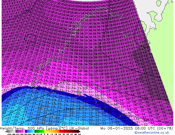Click the '54' label at the scale's right end
This screenshot has height=135, width=175.
pyautogui.click(x=79, y=134)
